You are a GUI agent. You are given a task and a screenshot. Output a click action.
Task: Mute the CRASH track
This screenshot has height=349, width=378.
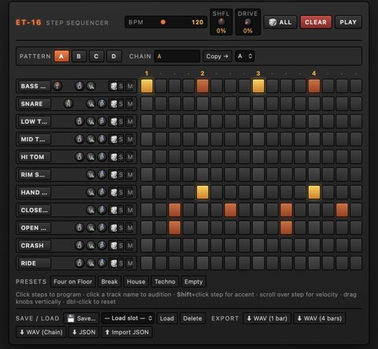(x=130, y=246)
